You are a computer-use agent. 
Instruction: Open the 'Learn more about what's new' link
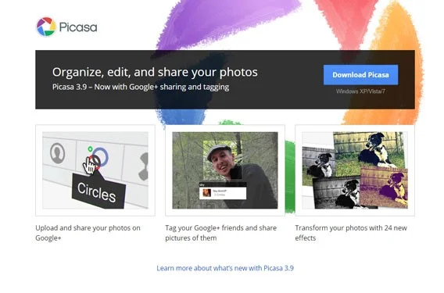225,268
